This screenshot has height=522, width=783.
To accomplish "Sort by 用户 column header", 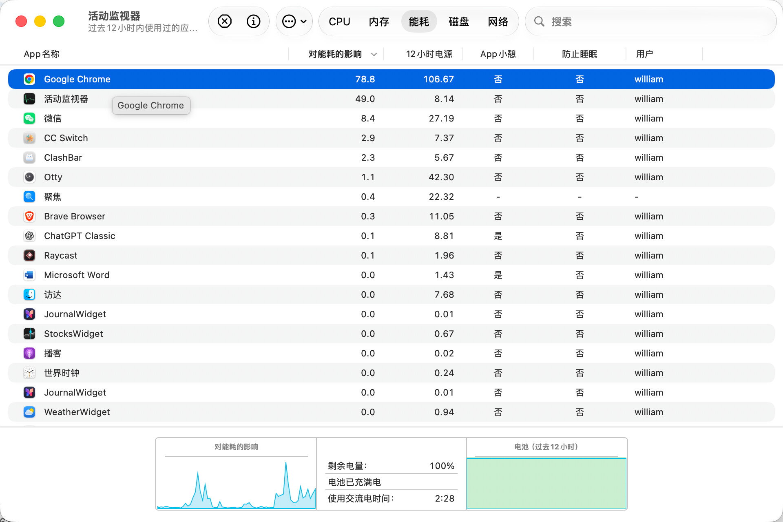I will (x=644, y=54).
